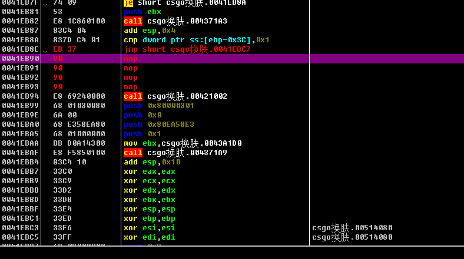The height and width of the screenshot is (259, 464).
Task: Select address 0041EB8E
Action: tap(20, 49)
